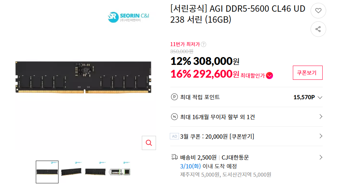This screenshot has height=189, width=340.
Task: Click the SEORIN C&I brand logo
Action: 128,17
